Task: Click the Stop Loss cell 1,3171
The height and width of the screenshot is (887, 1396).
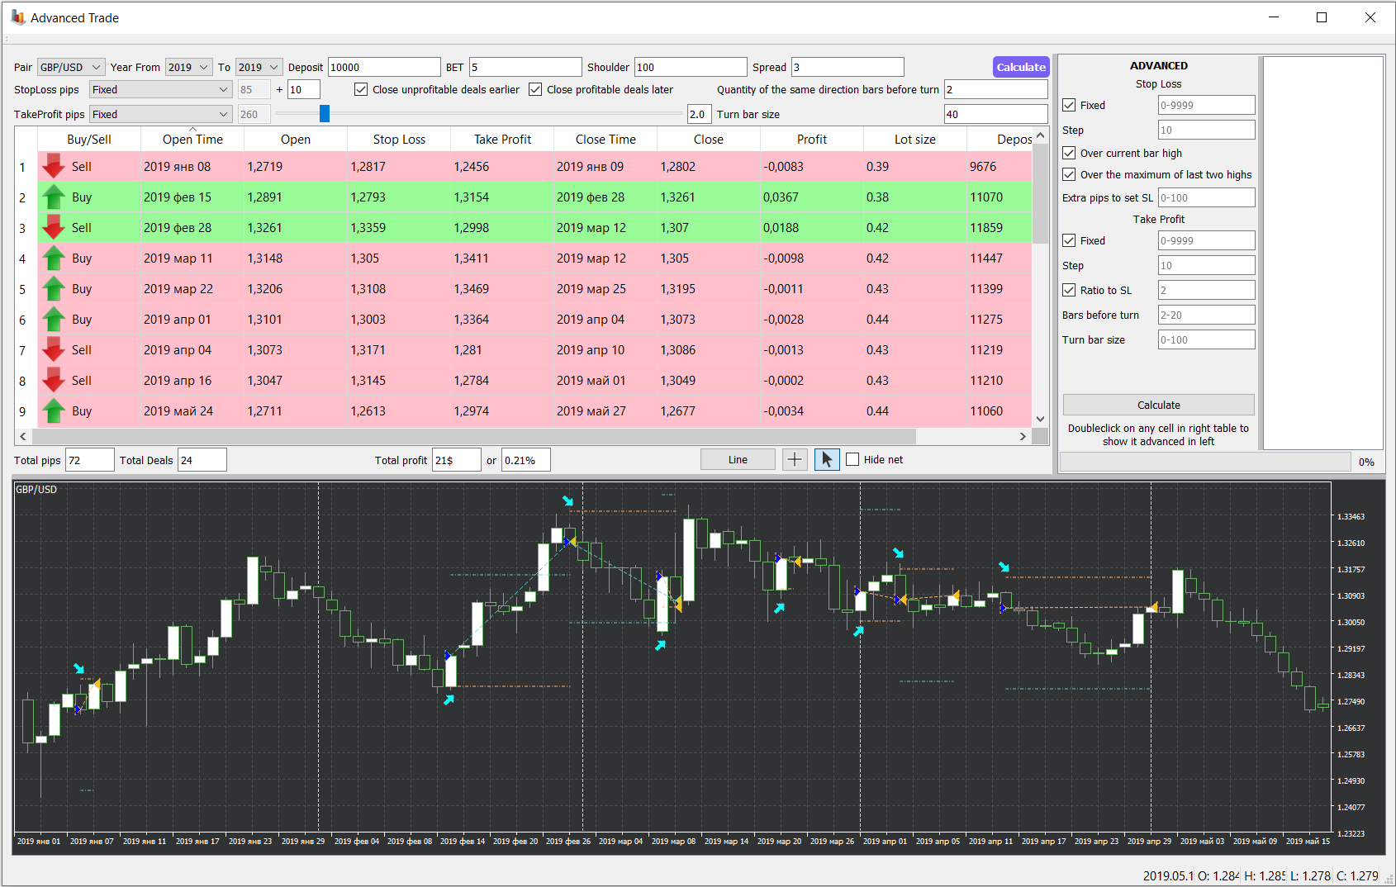Action: pyautogui.click(x=398, y=349)
